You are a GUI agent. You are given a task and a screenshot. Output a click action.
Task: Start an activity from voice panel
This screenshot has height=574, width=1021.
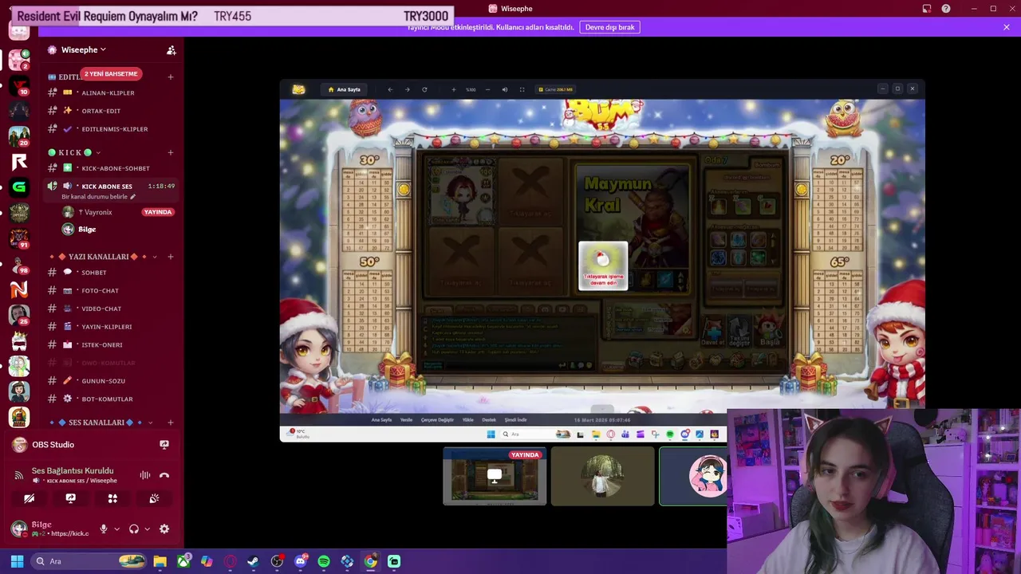pyautogui.click(x=112, y=498)
